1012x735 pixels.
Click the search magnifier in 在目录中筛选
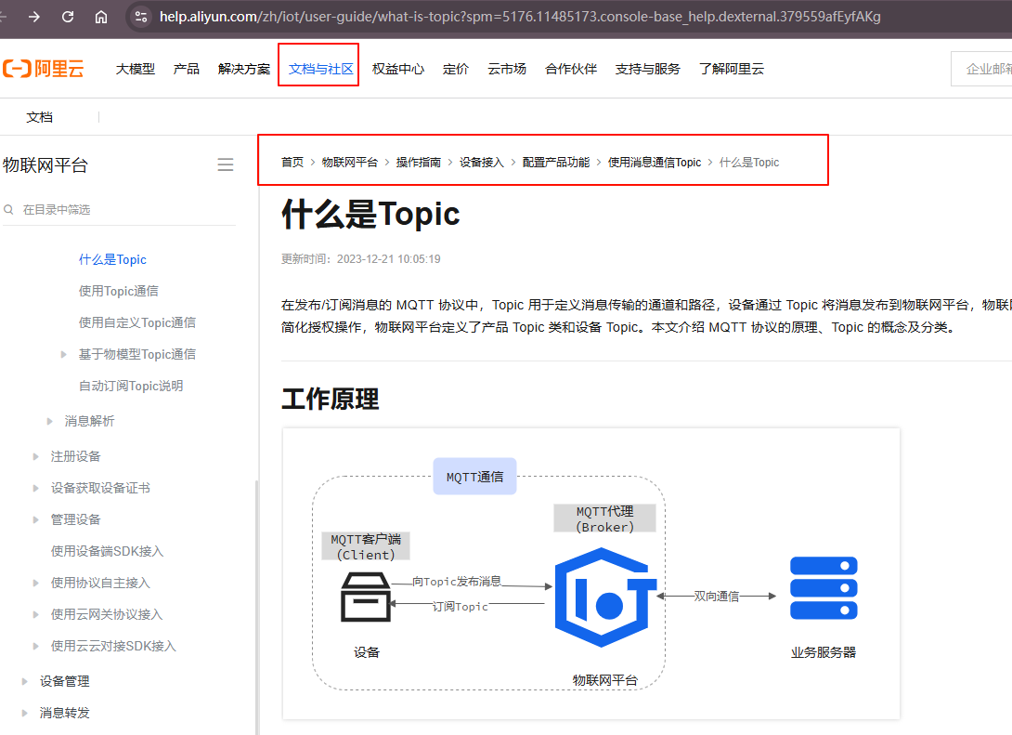pos(9,209)
